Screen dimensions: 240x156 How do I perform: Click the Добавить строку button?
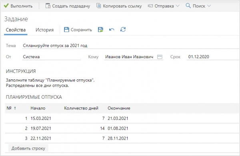pos(28,148)
